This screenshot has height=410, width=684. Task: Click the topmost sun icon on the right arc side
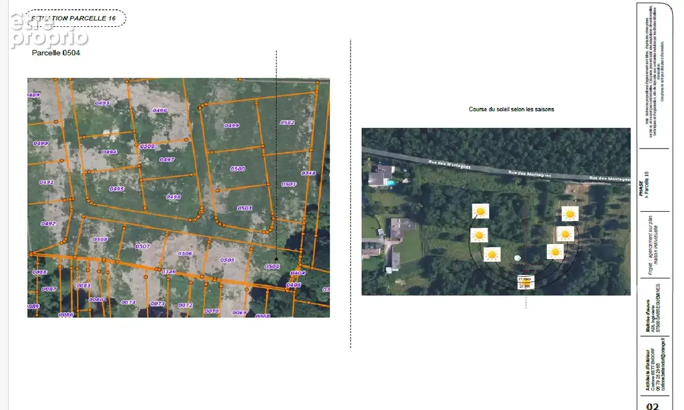click(570, 214)
